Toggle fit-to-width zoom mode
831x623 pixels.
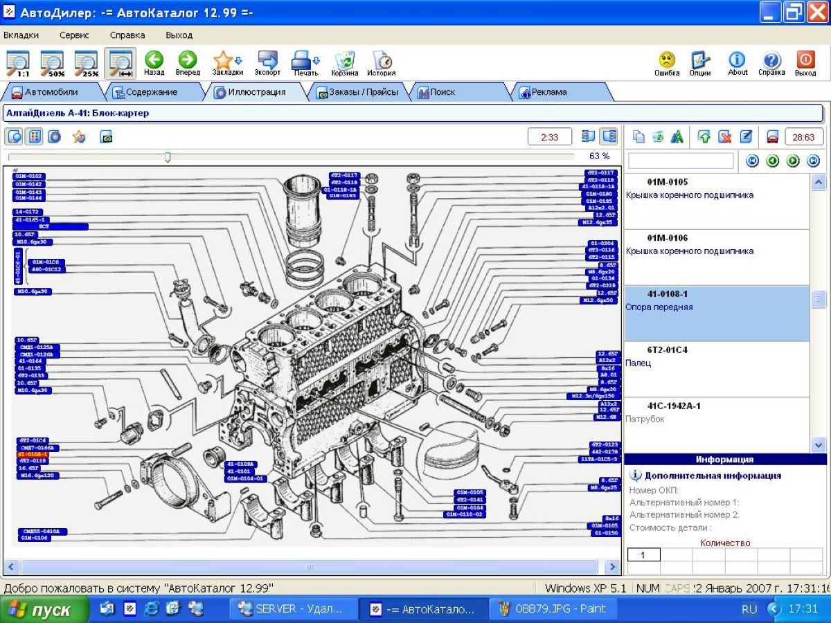[120, 63]
